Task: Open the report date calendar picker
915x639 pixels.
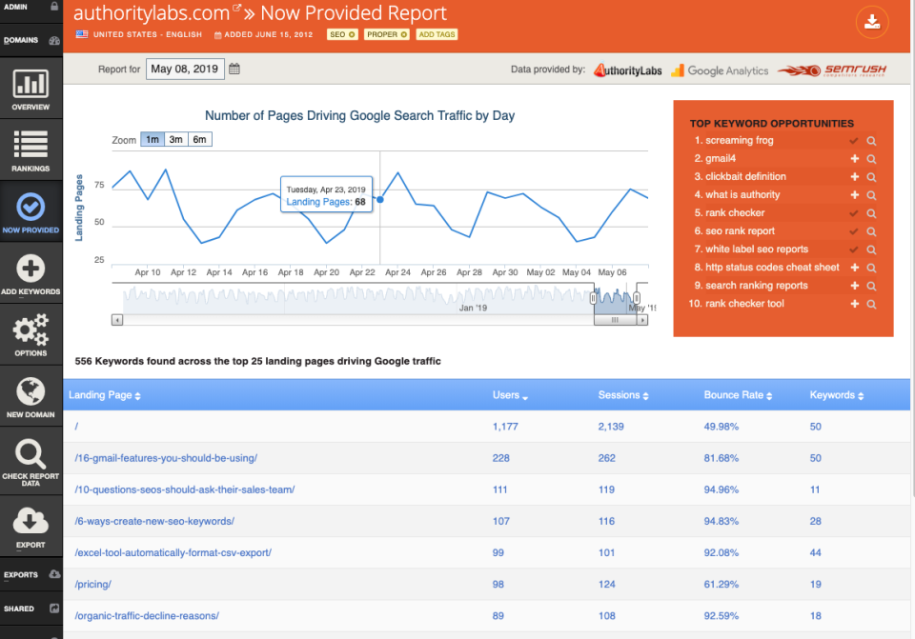Action: tap(233, 69)
